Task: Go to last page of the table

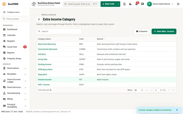Action: [173, 90]
